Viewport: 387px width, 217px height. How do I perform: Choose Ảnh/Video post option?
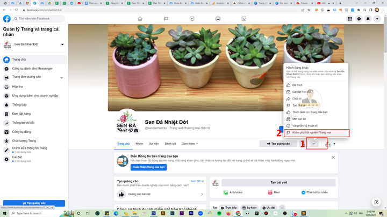(x=233, y=192)
